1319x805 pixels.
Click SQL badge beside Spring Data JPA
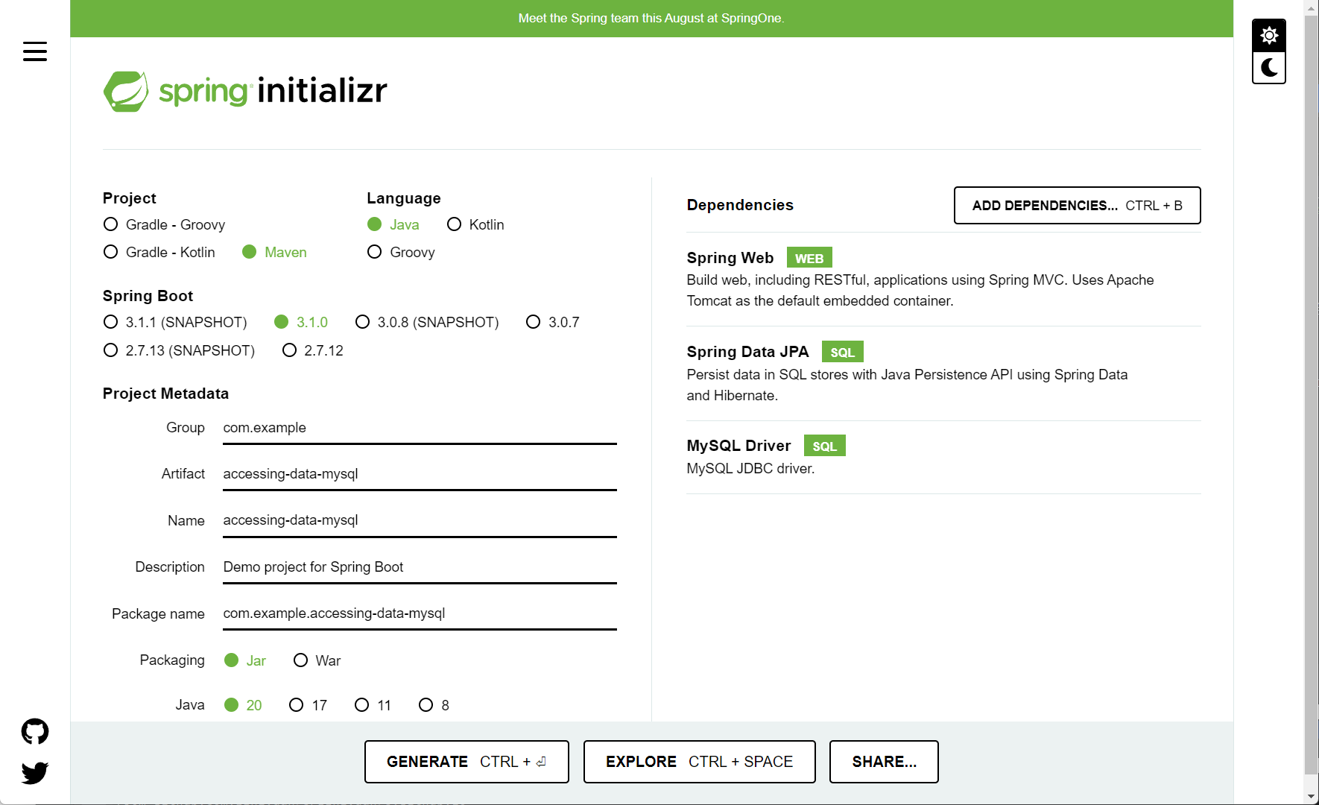843,352
